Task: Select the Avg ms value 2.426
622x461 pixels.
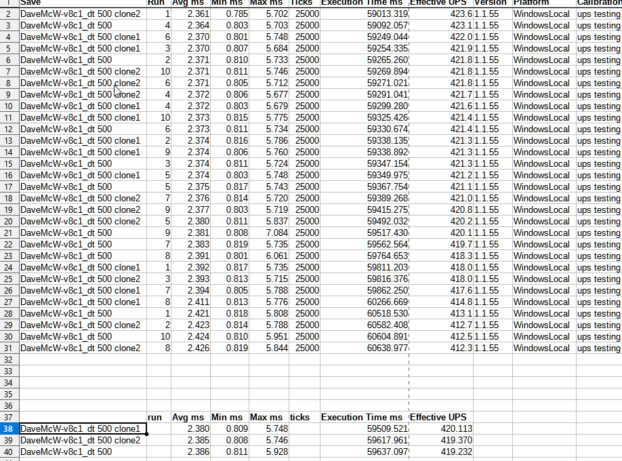Action: [190, 348]
